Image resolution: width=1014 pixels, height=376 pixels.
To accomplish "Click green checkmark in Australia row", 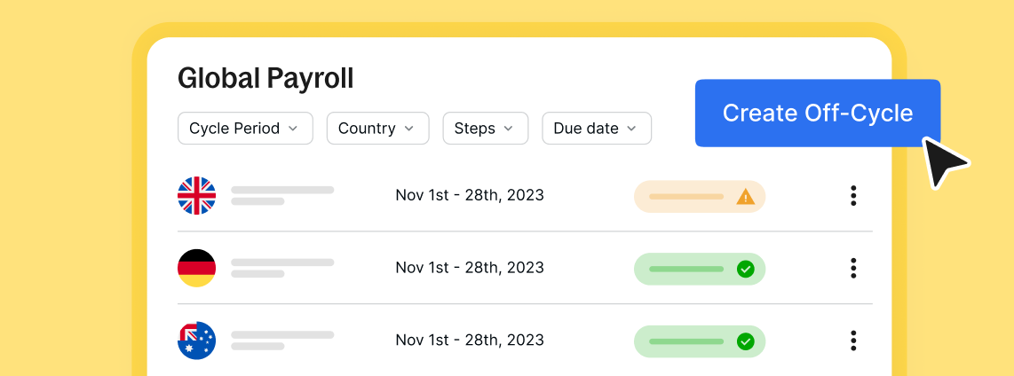I will [746, 341].
